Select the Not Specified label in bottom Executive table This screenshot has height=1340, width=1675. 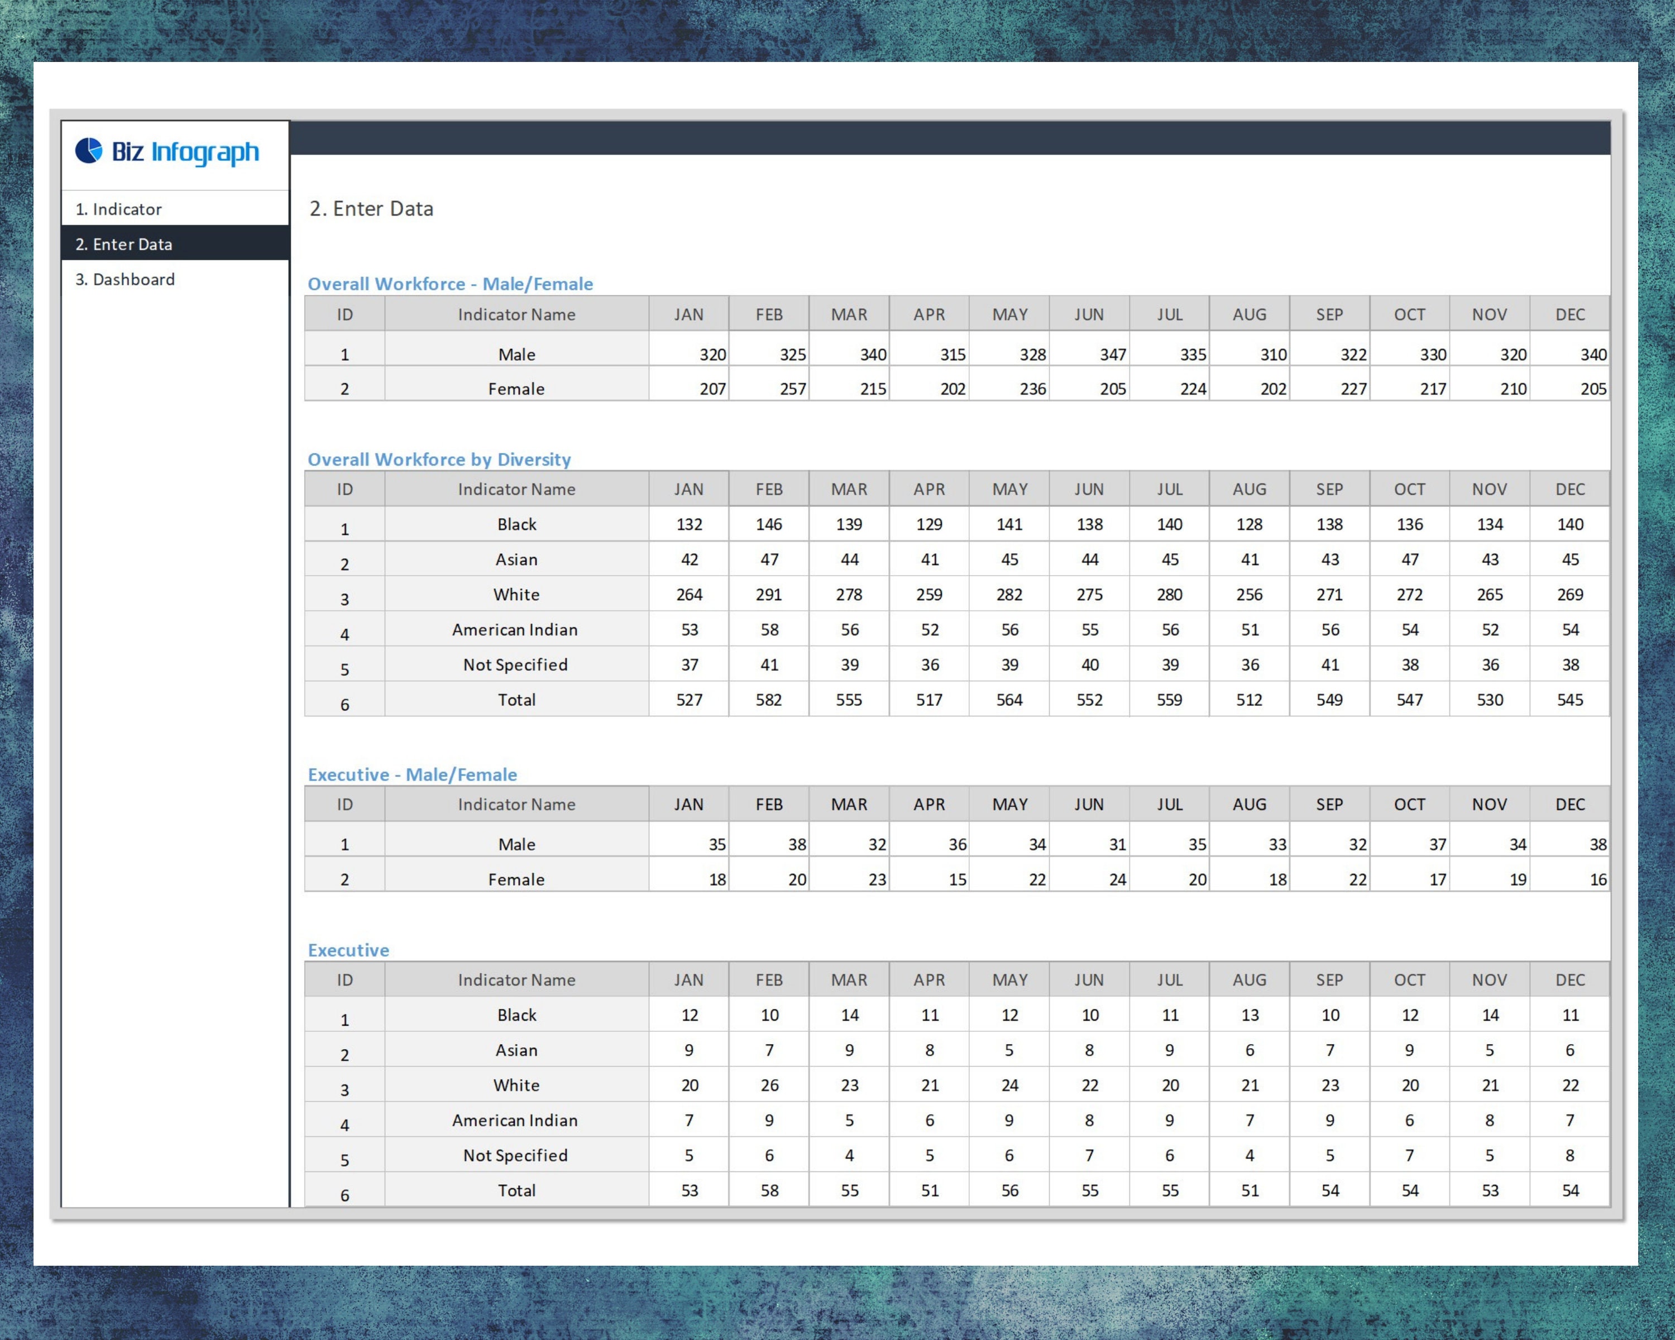pyautogui.click(x=516, y=1155)
